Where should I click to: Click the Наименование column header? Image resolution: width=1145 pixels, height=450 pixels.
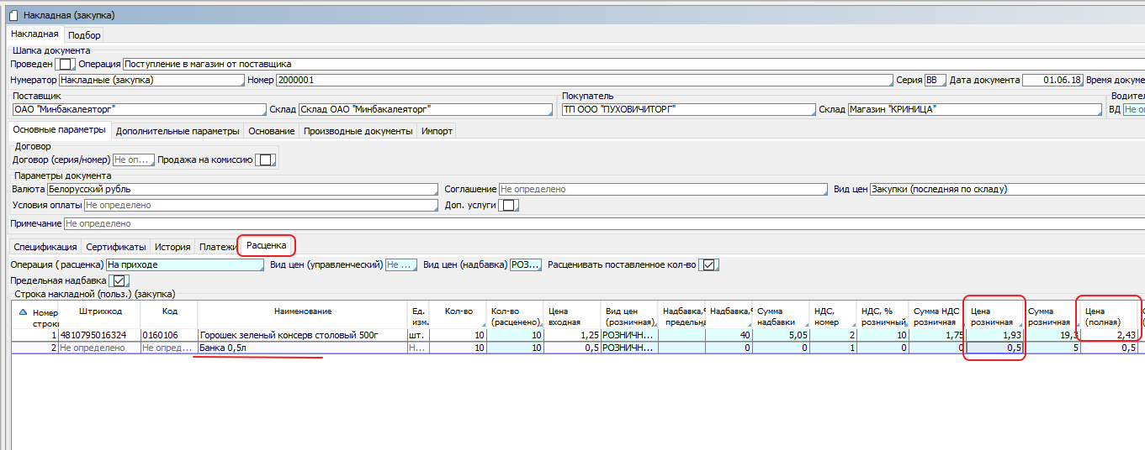point(302,311)
